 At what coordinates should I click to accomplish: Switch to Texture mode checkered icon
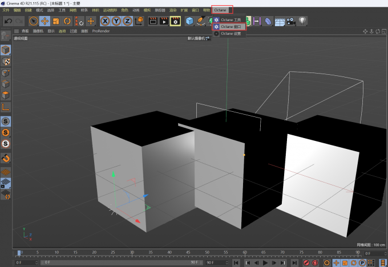(x=6, y=61)
